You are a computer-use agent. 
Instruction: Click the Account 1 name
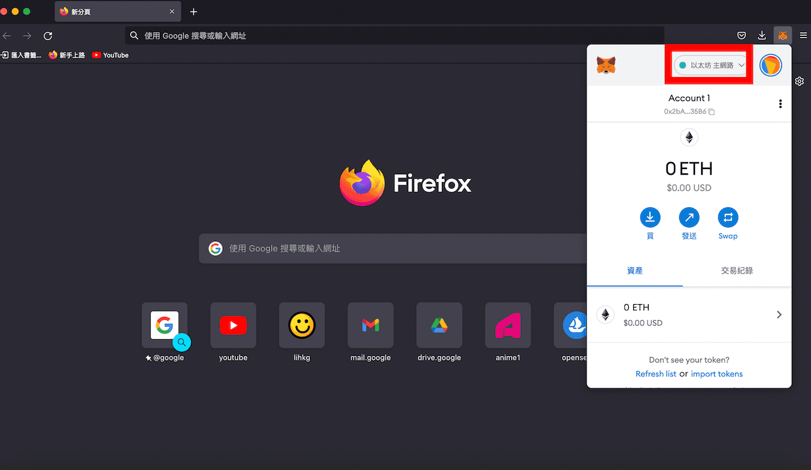tap(689, 98)
